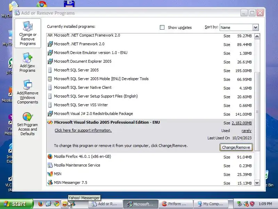Launch Chrome from the quick launch bar
The height and width of the screenshot is (209, 278).
[57, 204]
